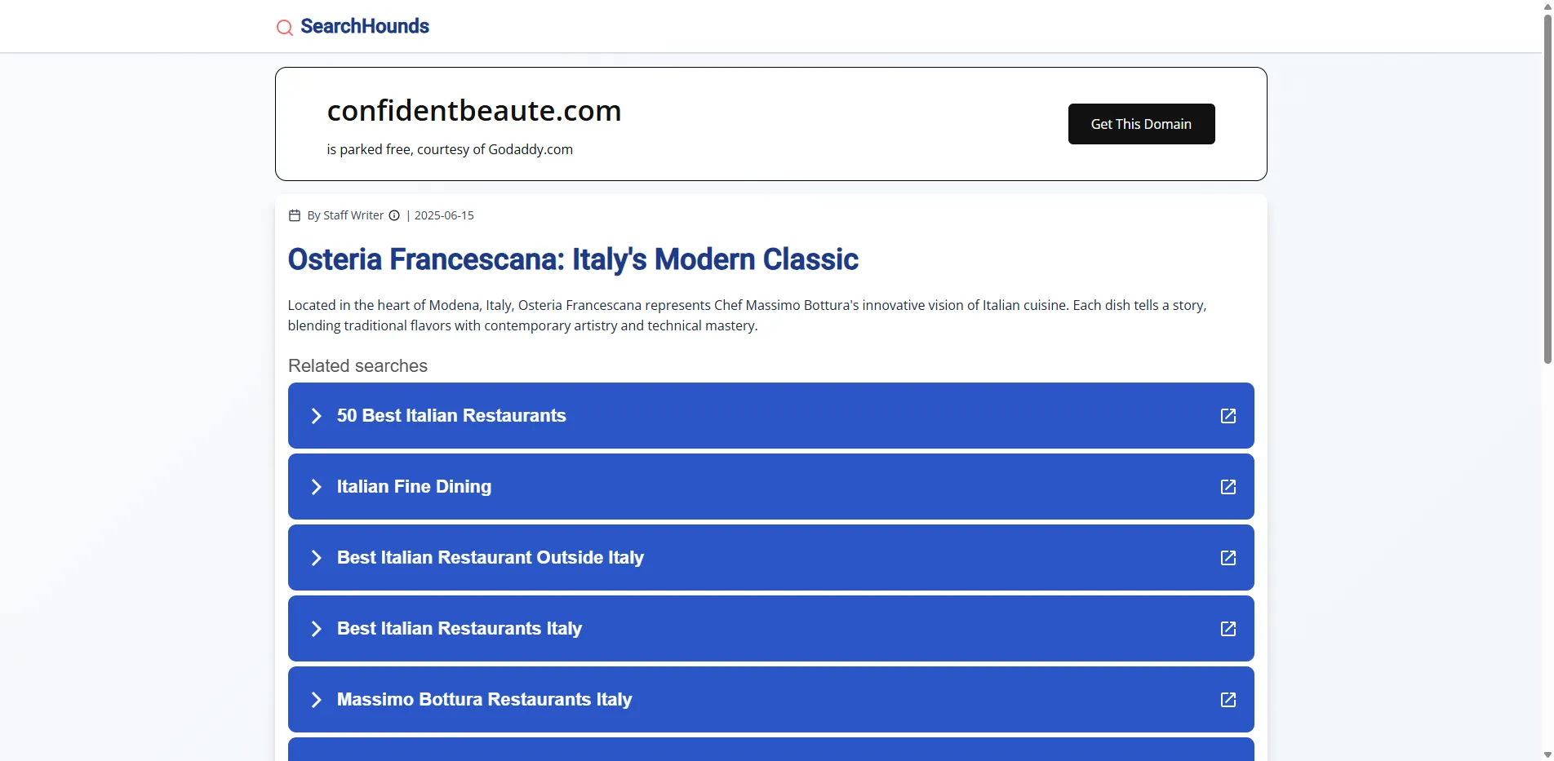Click chevron beside Best Italian Restaurant Outside Italy
The width and height of the screenshot is (1554, 761).
(x=317, y=558)
